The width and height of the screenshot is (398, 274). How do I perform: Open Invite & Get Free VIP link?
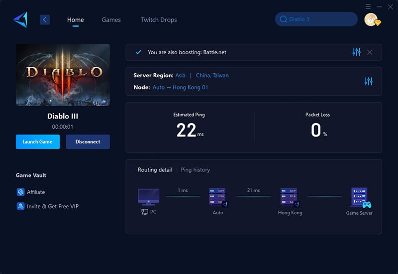[x=53, y=206]
